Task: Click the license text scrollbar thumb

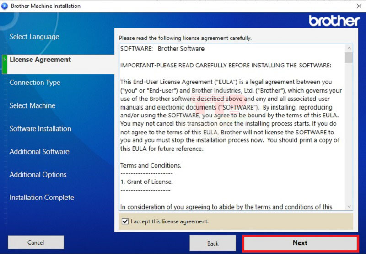Action: pyautogui.click(x=349, y=57)
